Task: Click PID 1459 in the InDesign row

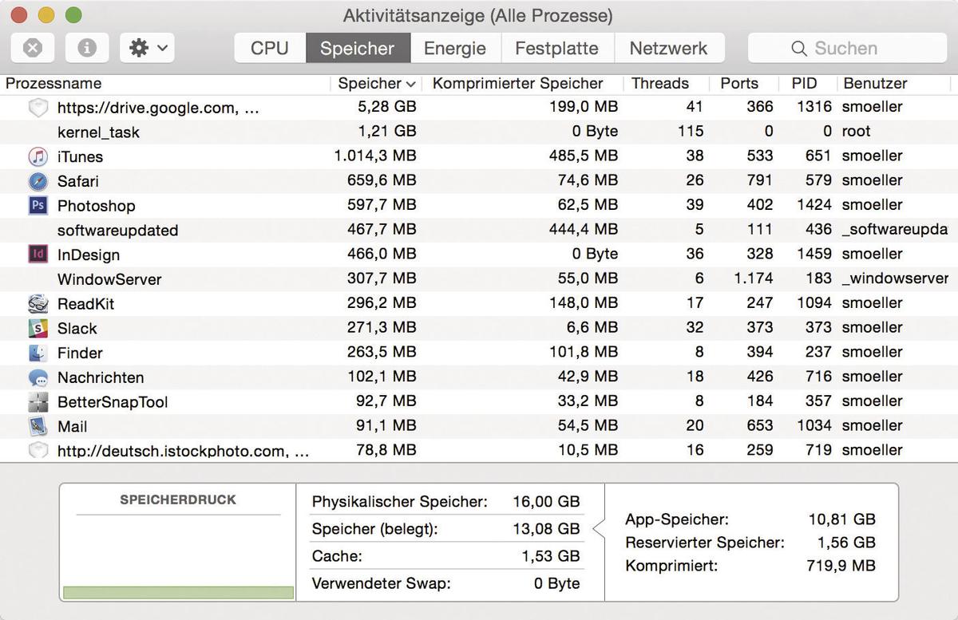Action: (814, 255)
